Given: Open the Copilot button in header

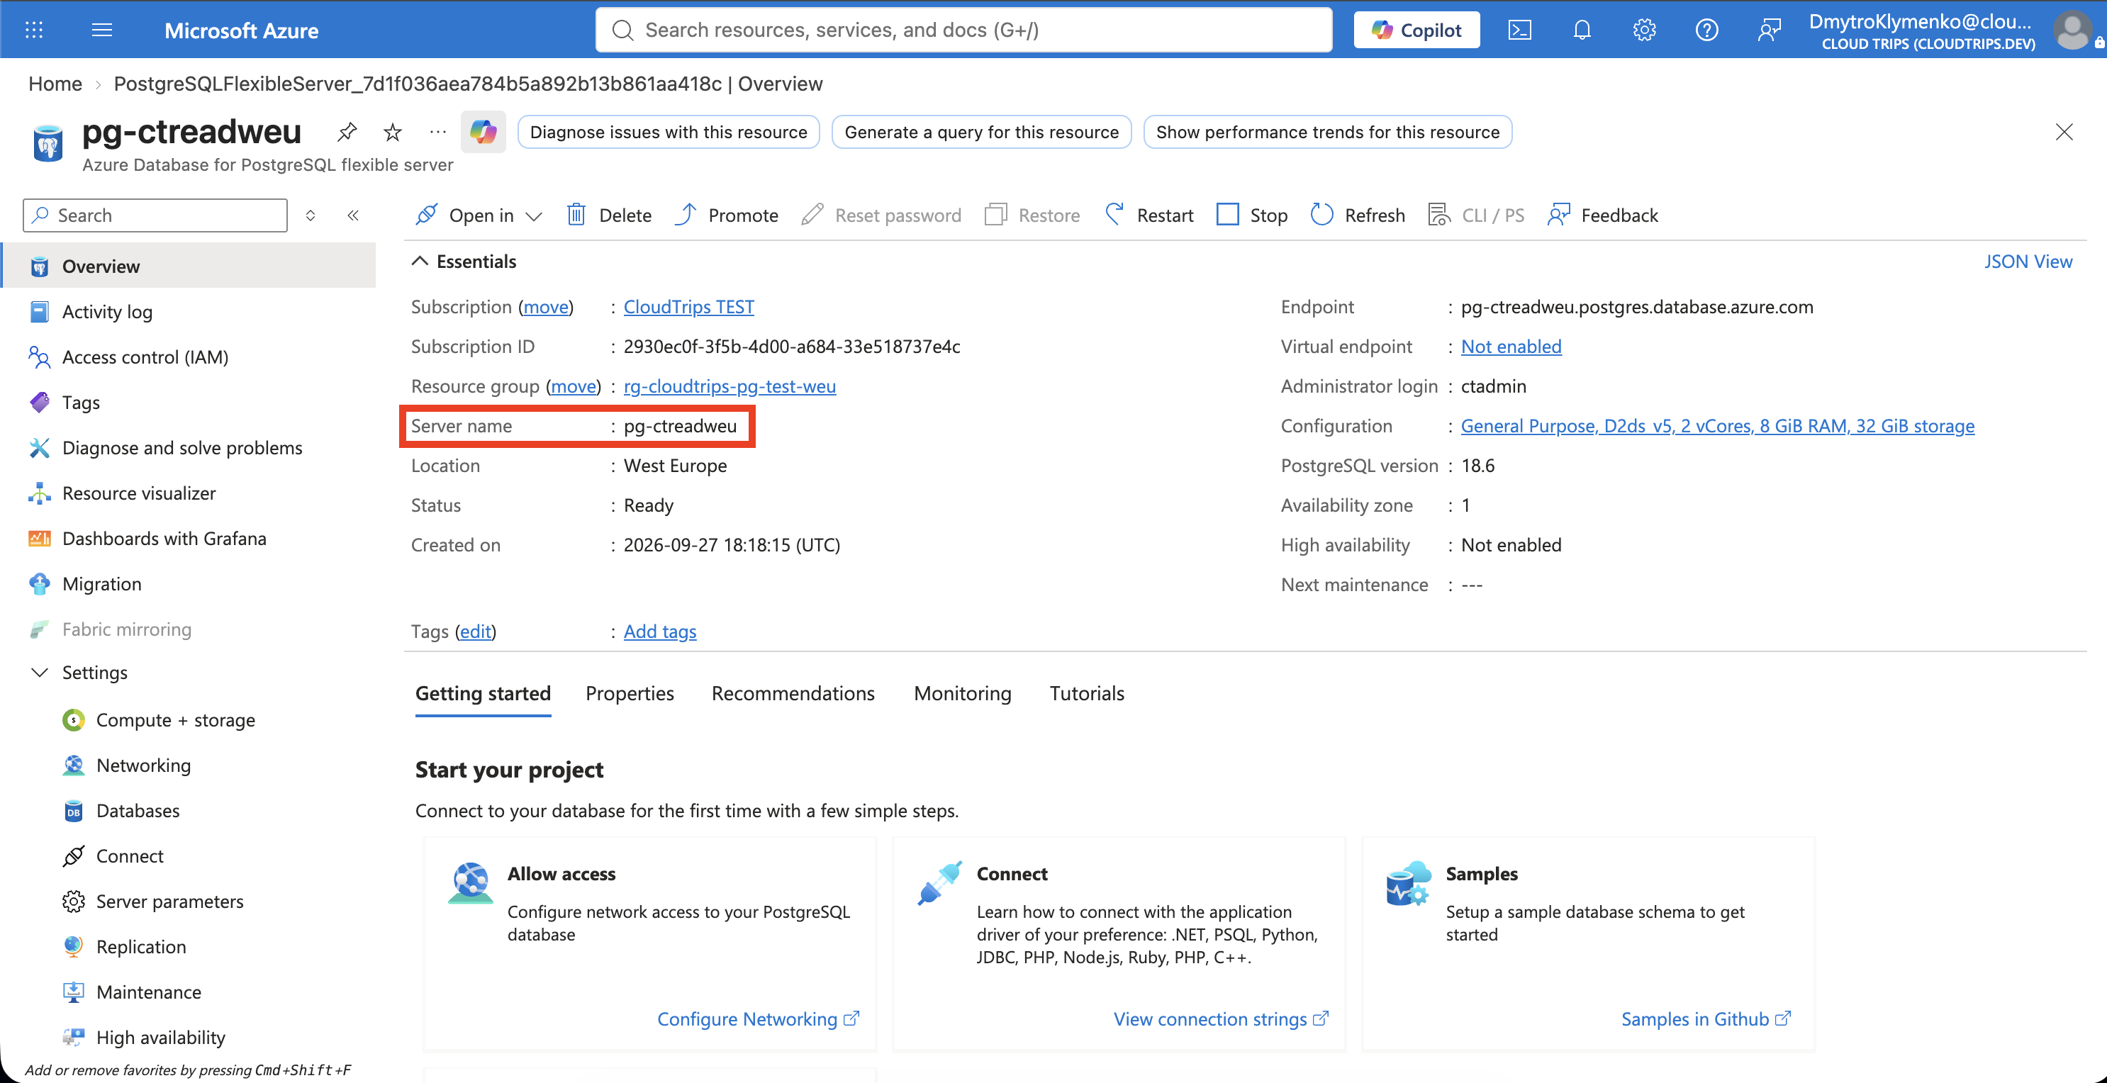Looking at the screenshot, I should 1416,30.
